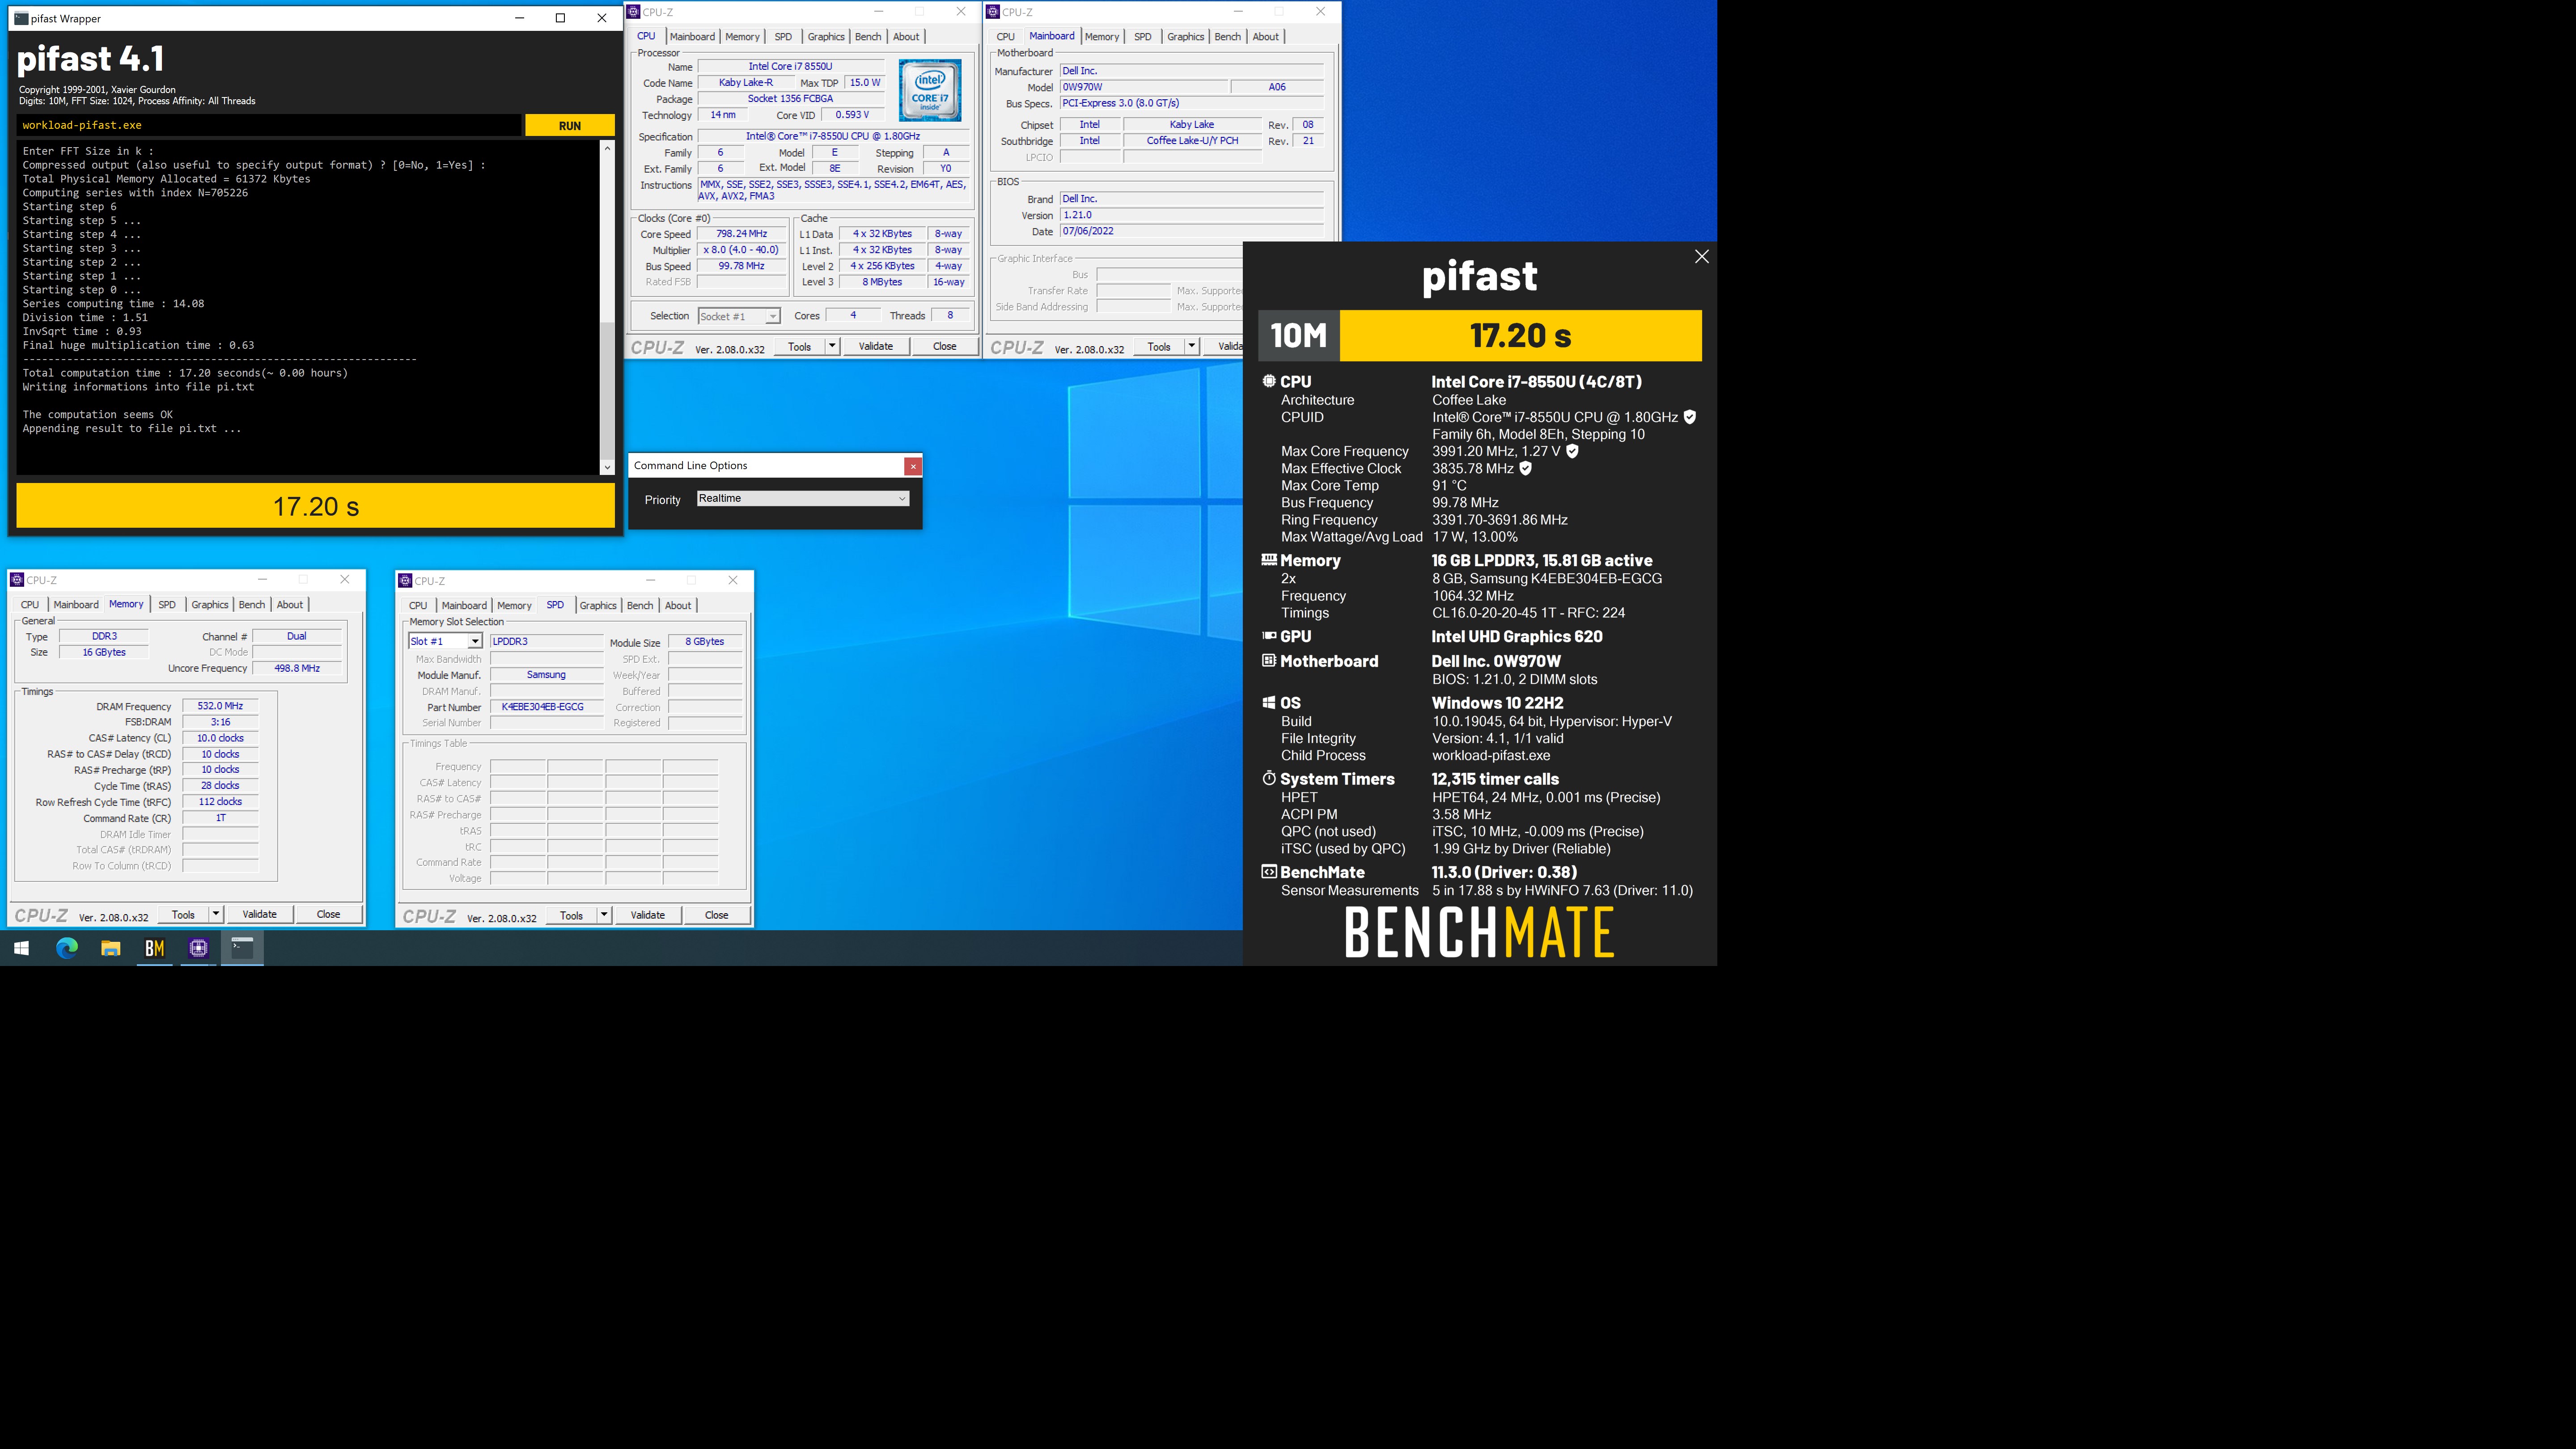The image size is (2576, 1449).
Task: Click Validate in CPU-Z CPU window
Action: [876, 346]
